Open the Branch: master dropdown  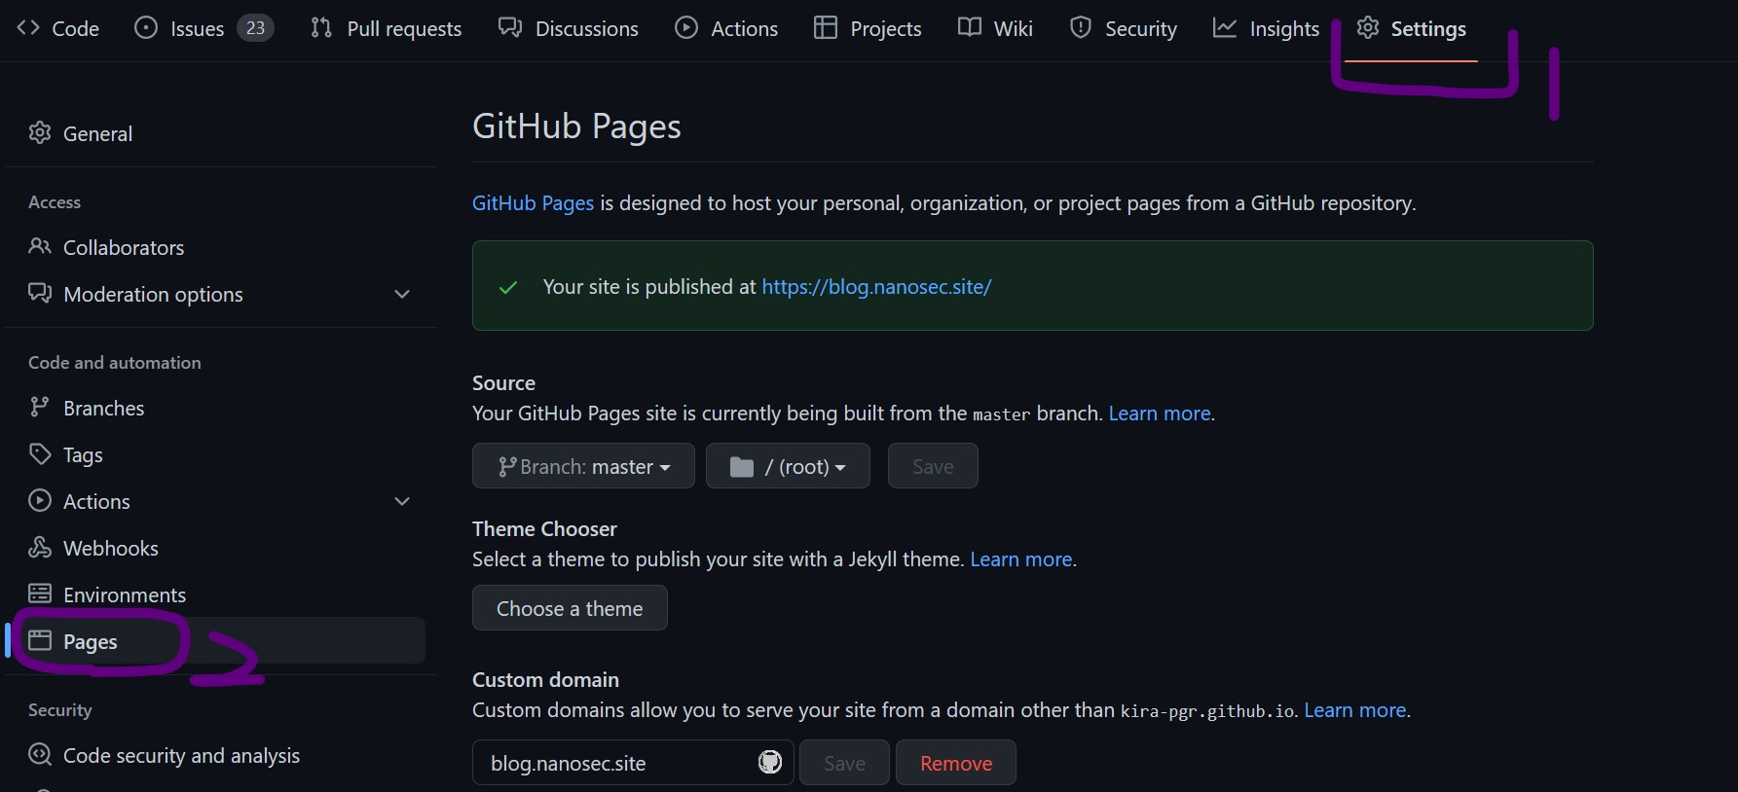click(x=583, y=466)
